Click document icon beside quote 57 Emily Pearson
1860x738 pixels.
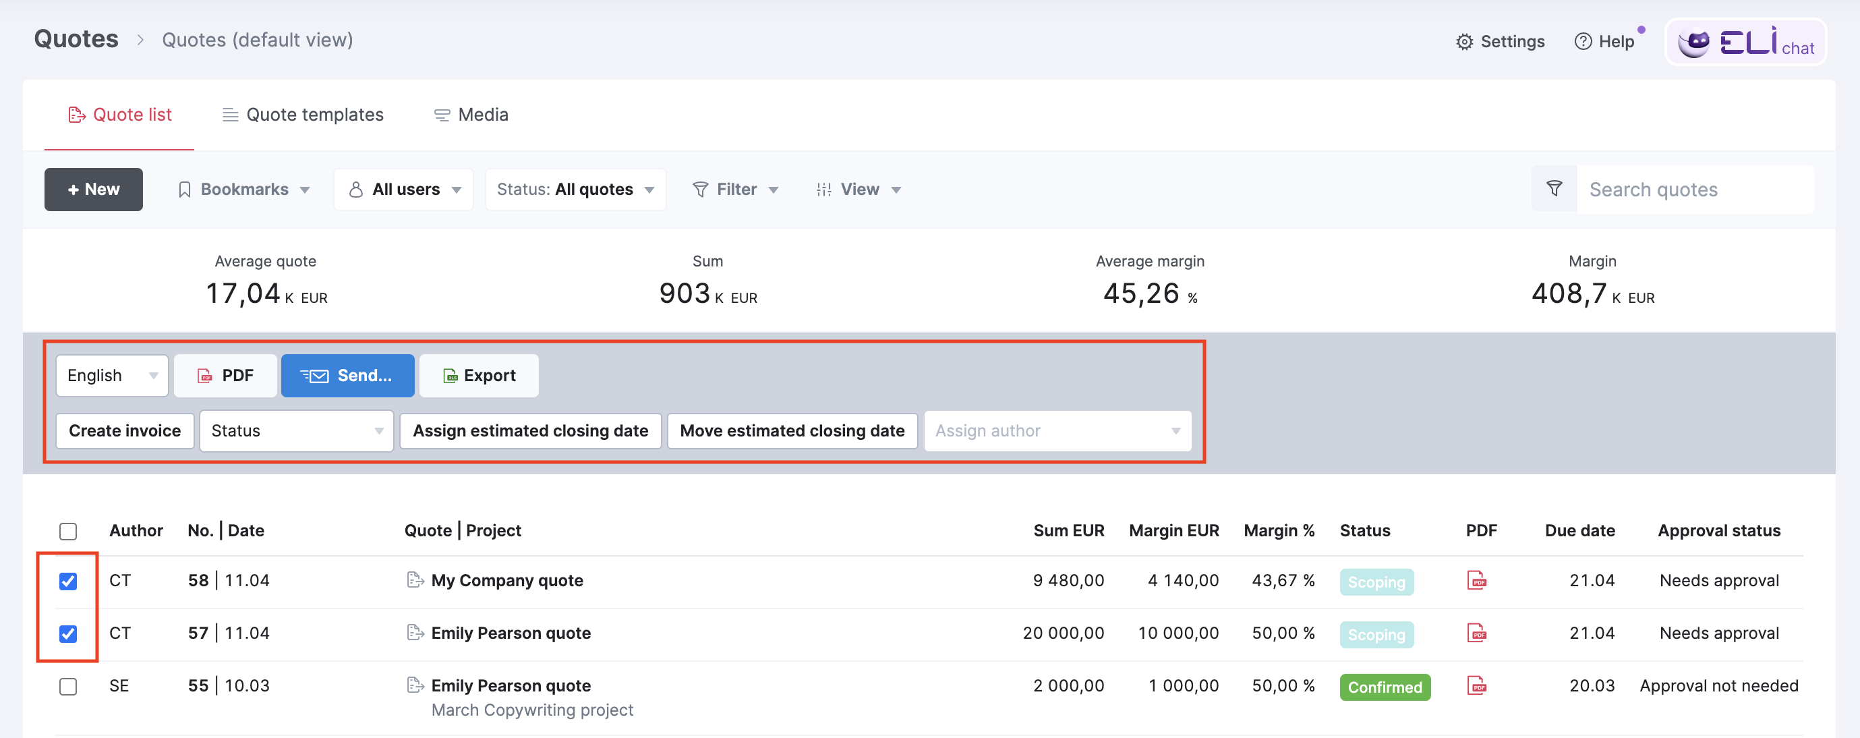point(415,633)
